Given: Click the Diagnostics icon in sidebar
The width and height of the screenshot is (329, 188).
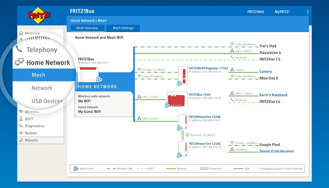Looking at the screenshot, I should [x=21, y=126].
